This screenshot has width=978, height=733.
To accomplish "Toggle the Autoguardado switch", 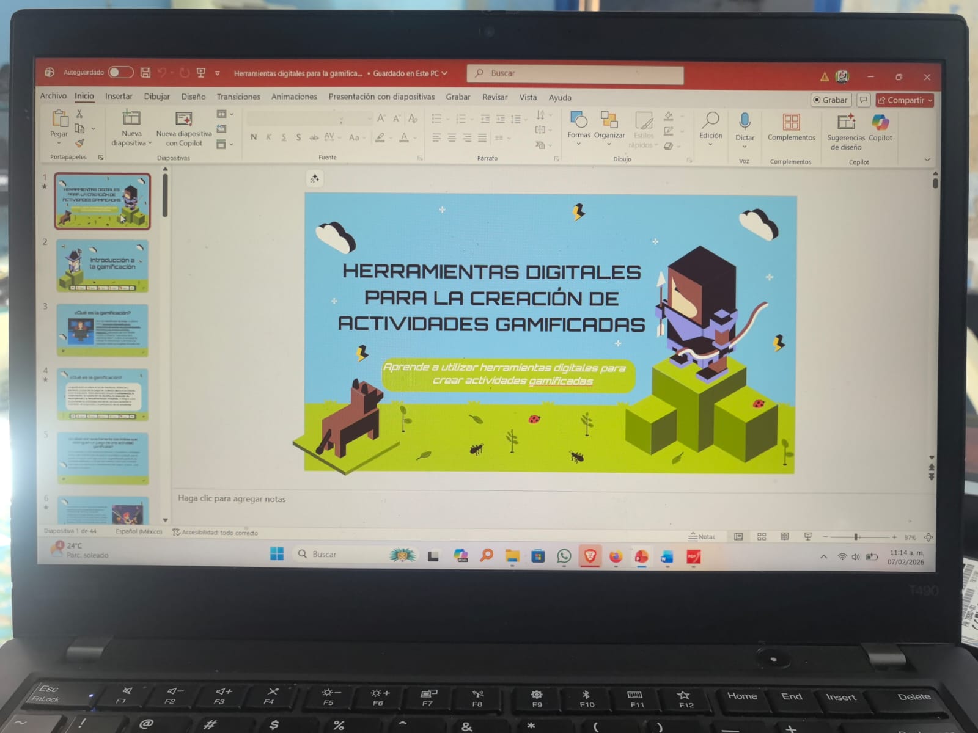I will [120, 72].
